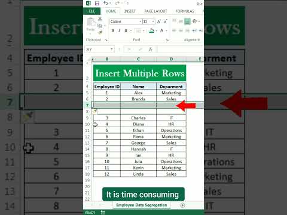Toggle Underline formatting
Viewport: 287px width, 215px height.
126,30
